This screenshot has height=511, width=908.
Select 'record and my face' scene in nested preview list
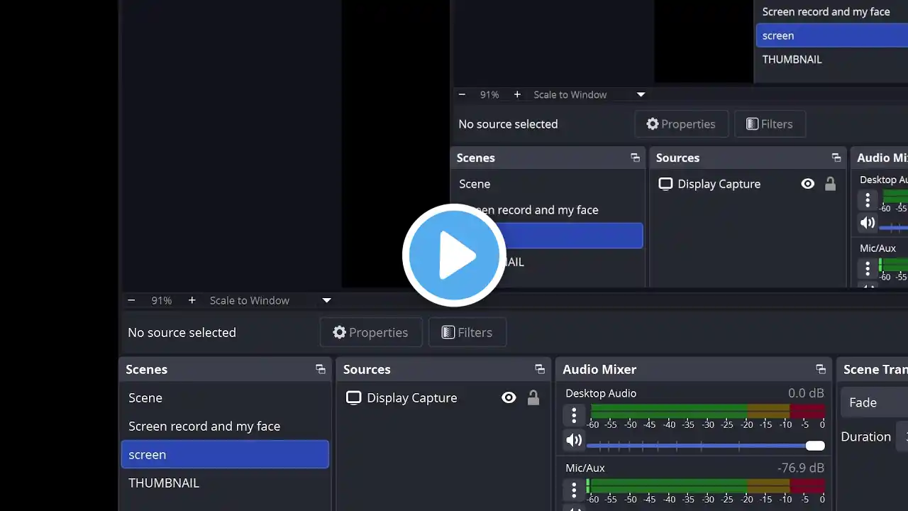pyautogui.click(x=548, y=210)
